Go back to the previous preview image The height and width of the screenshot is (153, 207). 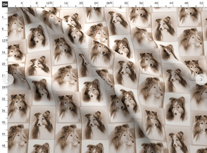point(8,80)
